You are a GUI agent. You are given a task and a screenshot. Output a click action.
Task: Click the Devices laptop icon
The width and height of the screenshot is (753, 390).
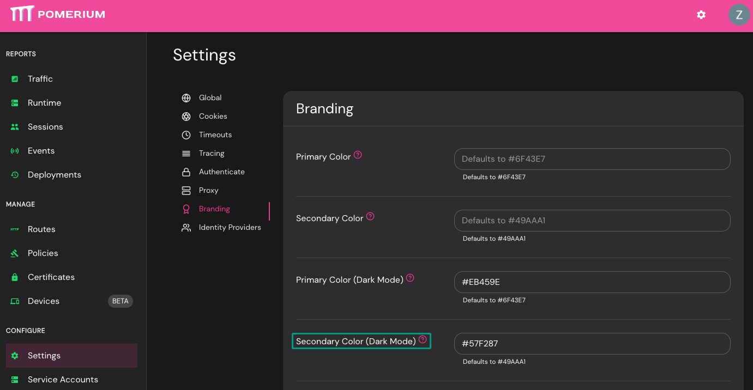pos(14,301)
